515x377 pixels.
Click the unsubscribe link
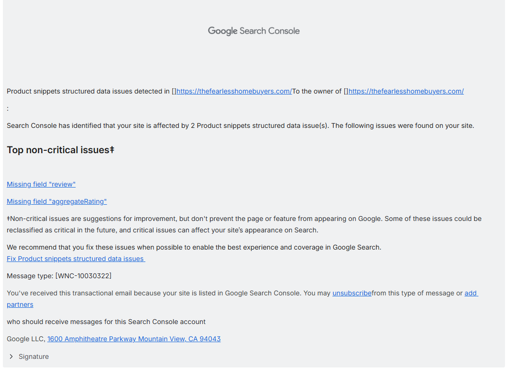tap(352, 293)
